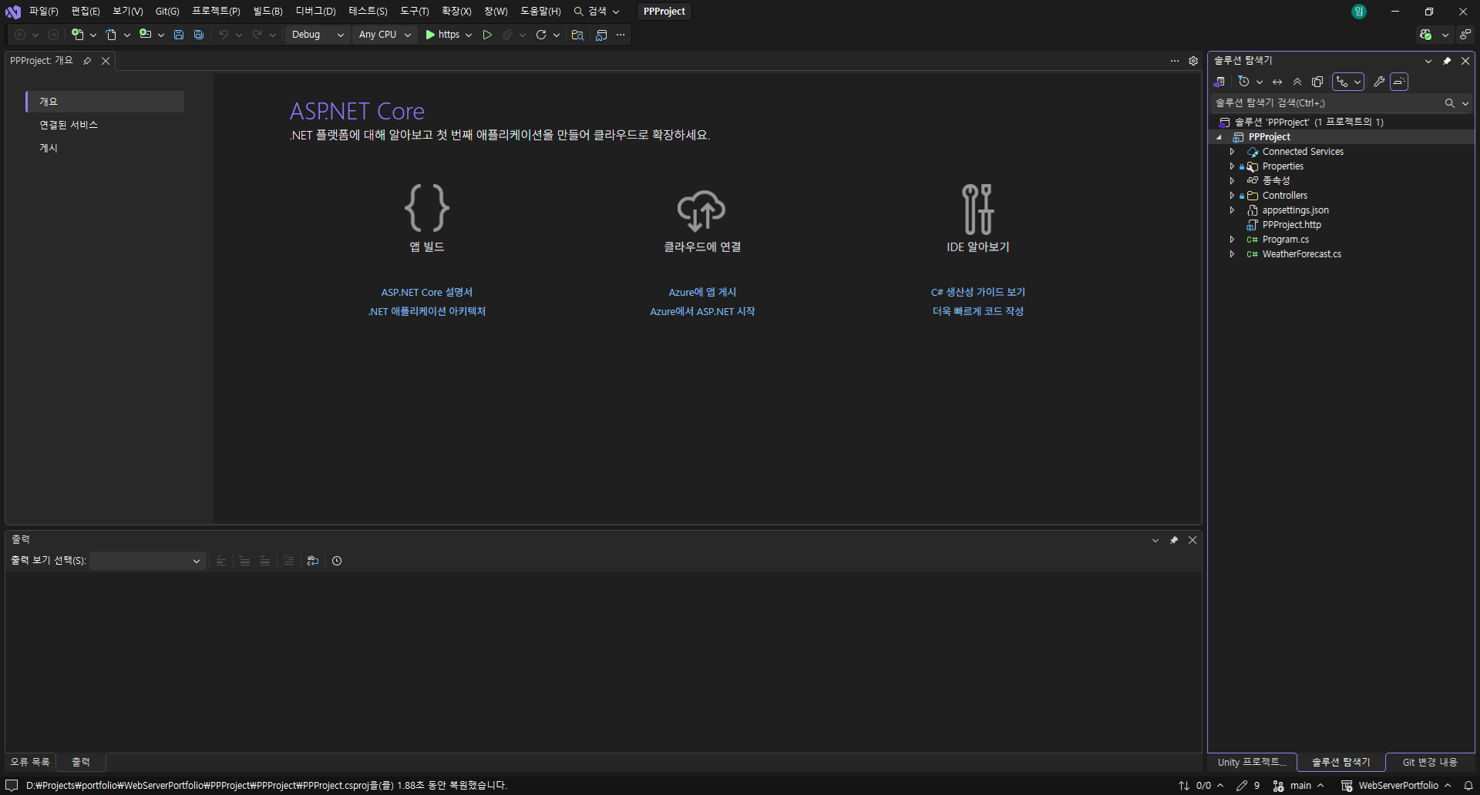Expand the Properties folder node
1480x795 pixels.
coord(1232,166)
